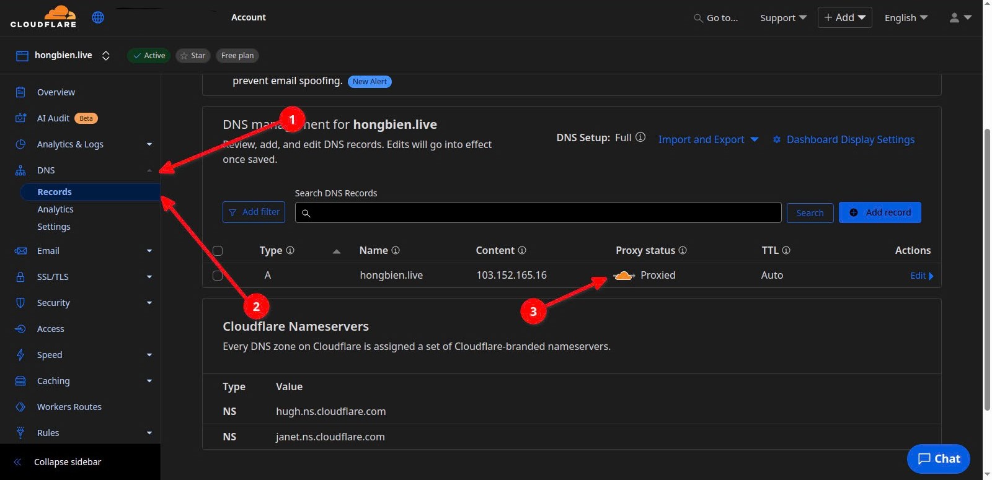The width and height of the screenshot is (992, 480).
Task: Click the TTL column info icon
Action: click(786, 250)
